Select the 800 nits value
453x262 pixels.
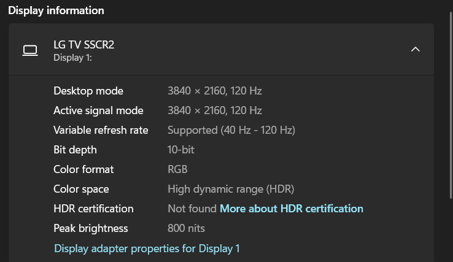[x=186, y=228]
